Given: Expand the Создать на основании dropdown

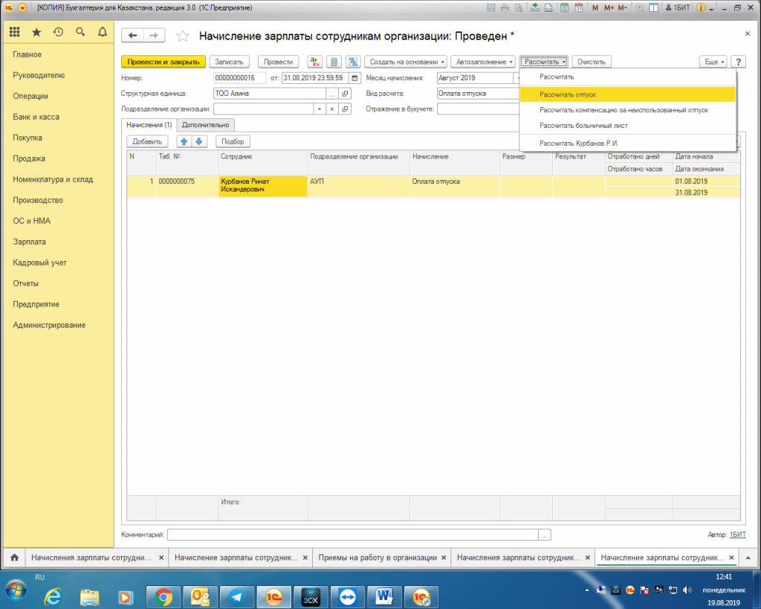Looking at the screenshot, I should [x=407, y=62].
